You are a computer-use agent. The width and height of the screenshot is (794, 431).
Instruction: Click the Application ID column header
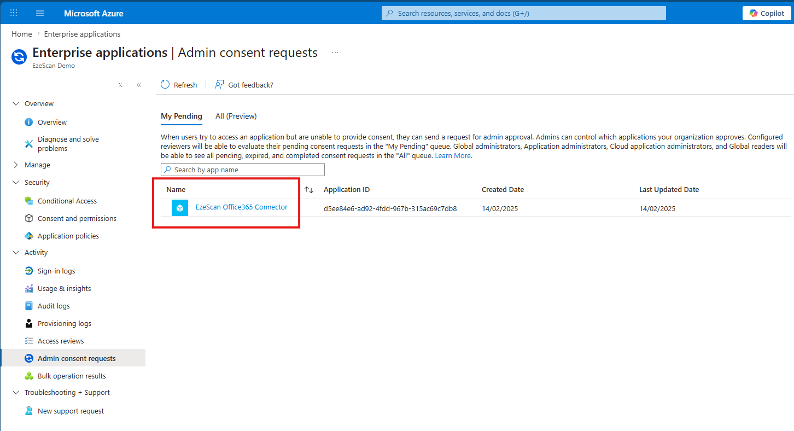click(347, 190)
